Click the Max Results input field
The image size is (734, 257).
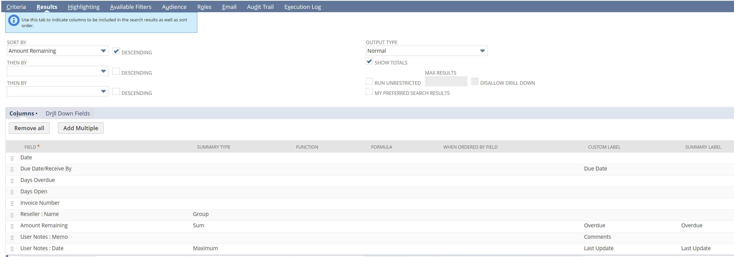(x=446, y=81)
